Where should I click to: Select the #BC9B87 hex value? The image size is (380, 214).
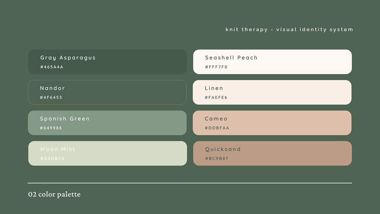(x=217, y=159)
